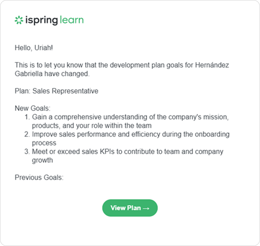260x246 pixels.
Task: Click the green iSpring snowflake logo icon
Action: 19,20
